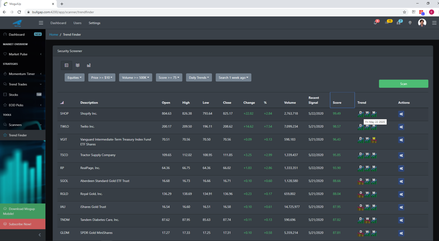Bookmark this page with the star icon
Viewport: 439px width, 241px height.
[404, 12]
